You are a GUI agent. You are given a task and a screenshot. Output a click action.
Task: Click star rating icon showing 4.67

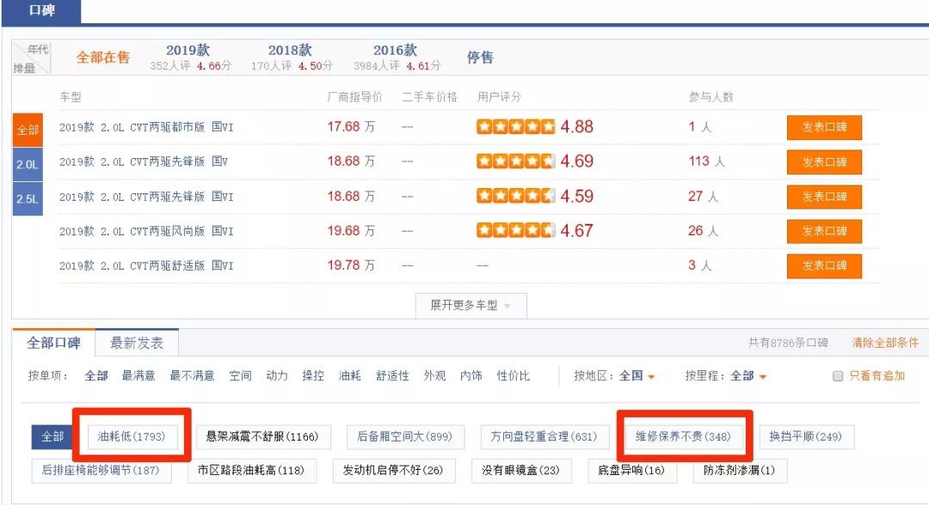[515, 231]
